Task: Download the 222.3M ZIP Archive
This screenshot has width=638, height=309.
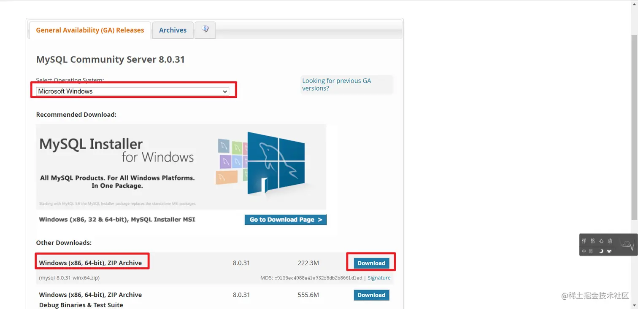Action: click(371, 263)
